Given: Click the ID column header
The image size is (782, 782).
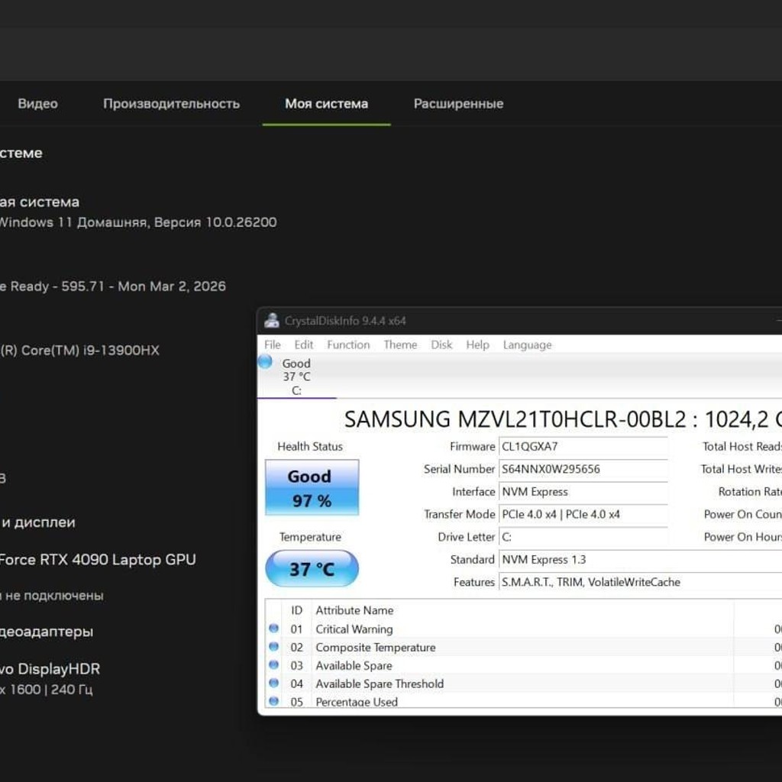Looking at the screenshot, I should pyautogui.click(x=297, y=610).
